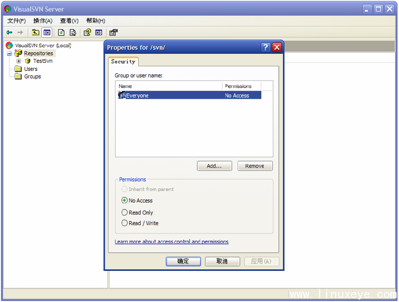Viewport: 399px width, 302px height.
Task: Minimize the VisualSVN Server window
Action: (367, 9)
